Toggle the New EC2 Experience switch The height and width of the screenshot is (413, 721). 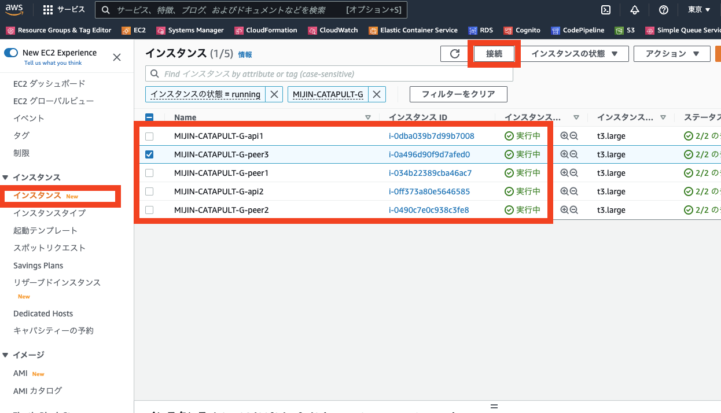(x=11, y=53)
